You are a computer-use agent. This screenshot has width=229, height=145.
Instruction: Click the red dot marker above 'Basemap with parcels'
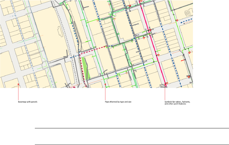18,84
